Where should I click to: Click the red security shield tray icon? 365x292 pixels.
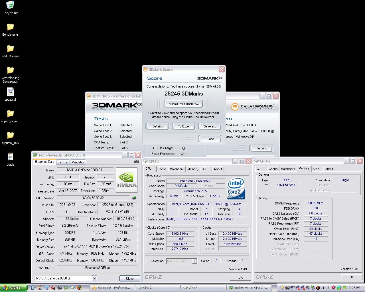tap(334, 288)
